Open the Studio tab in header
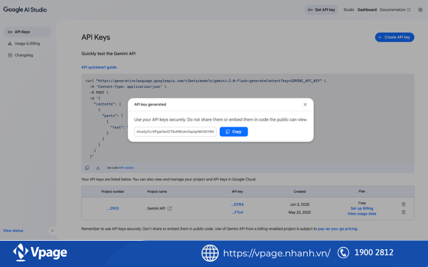This screenshot has height=267, width=428. [349, 10]
